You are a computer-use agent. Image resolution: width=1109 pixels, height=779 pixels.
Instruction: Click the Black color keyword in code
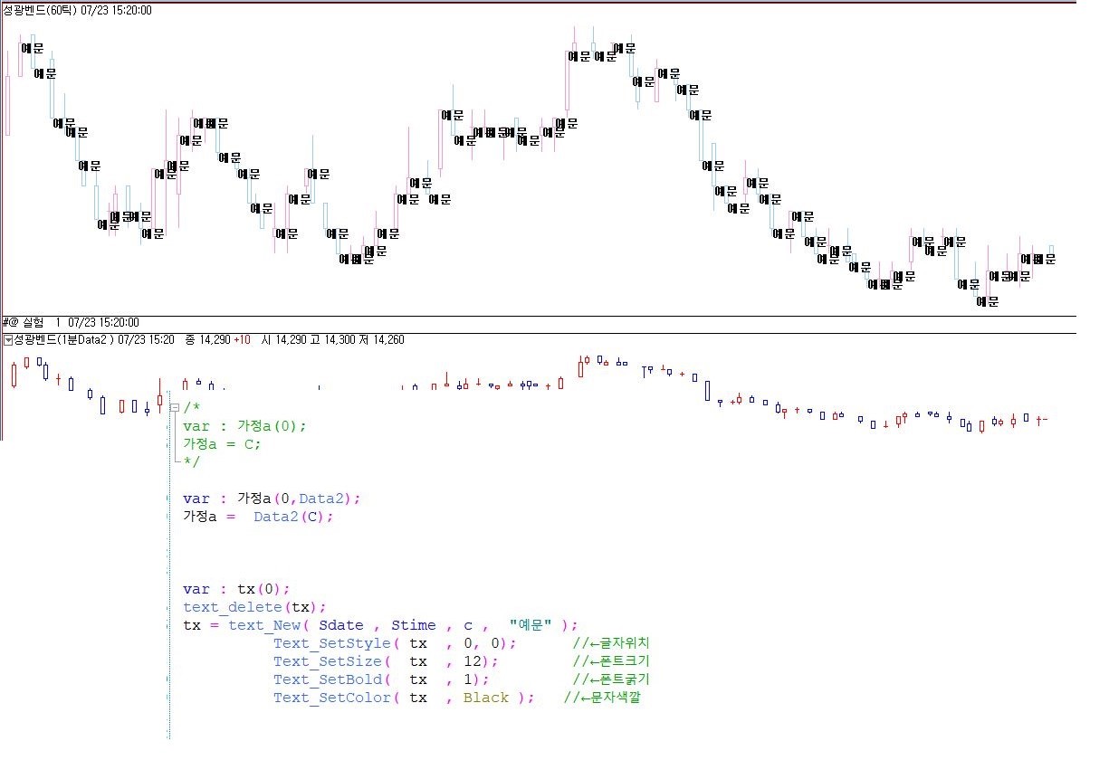point(486,698)
